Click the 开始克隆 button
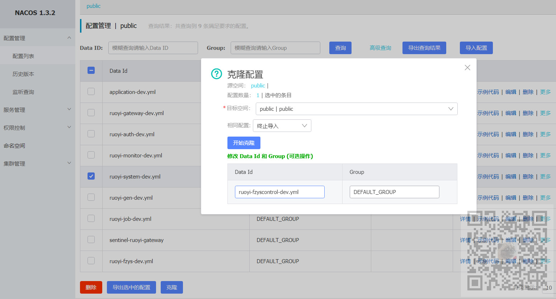 (244, 143)
